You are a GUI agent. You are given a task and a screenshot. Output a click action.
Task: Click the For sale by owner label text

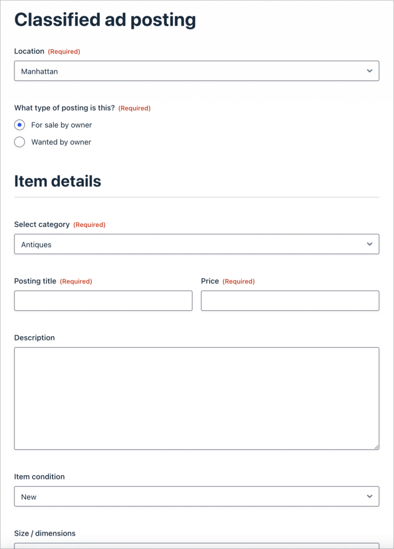(62, 125)
